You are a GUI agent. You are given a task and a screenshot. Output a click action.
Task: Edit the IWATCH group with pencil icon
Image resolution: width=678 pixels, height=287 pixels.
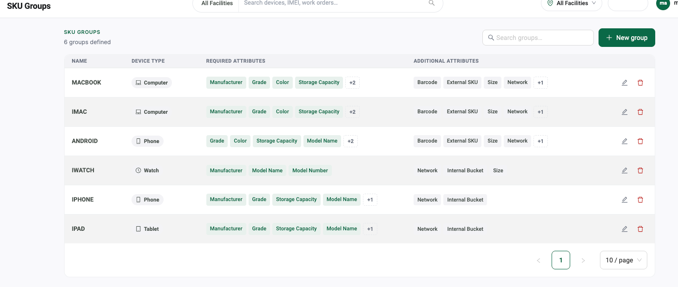click(625, 170)
